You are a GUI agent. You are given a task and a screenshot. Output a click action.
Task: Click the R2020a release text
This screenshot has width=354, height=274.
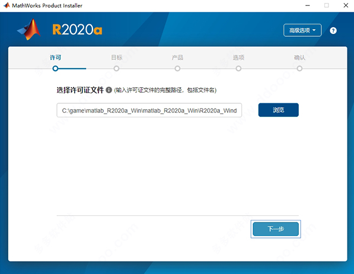[x=77, y=30]
